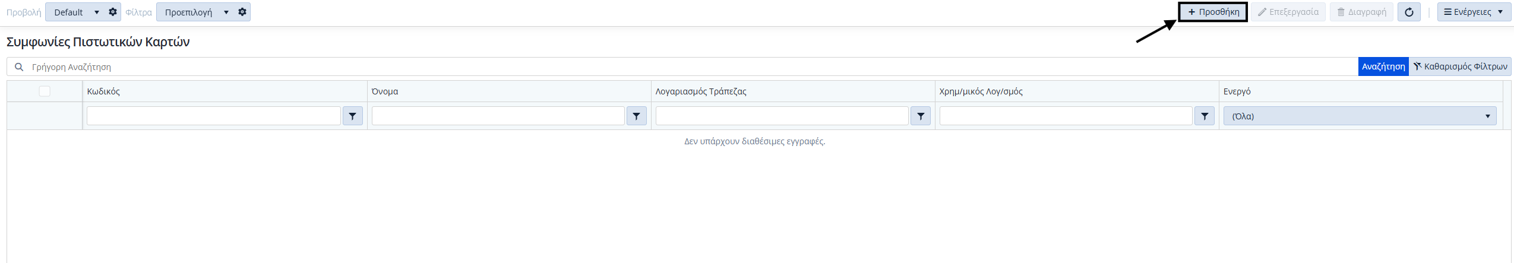Screen dimensions: 1514x263
Task: Click the Κωδικός filter text field
Action: 214,116
